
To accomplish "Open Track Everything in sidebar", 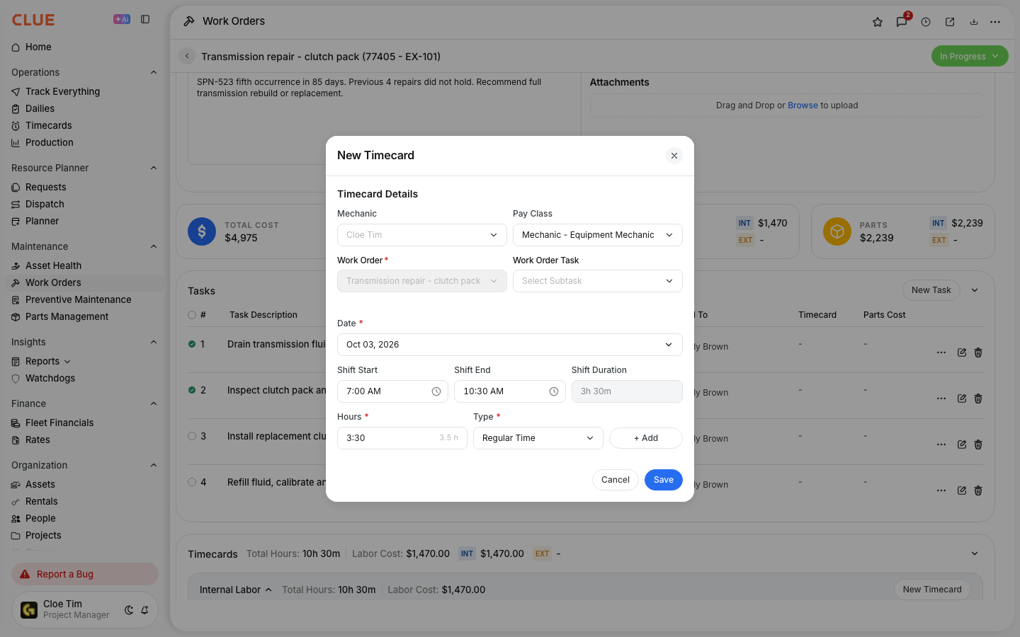I will click(85, 92).
